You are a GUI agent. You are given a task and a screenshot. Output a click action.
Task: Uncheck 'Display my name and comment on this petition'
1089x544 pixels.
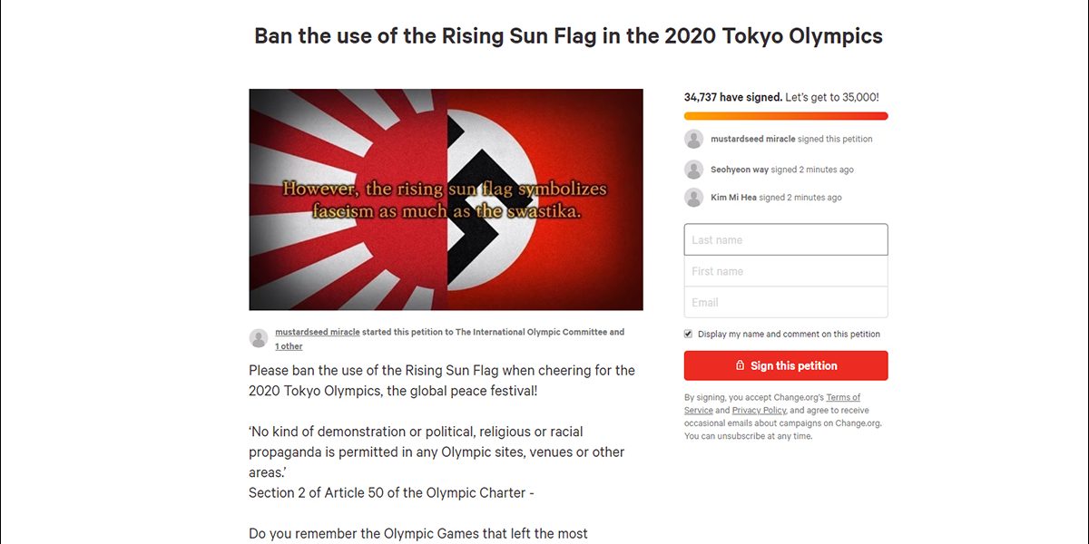(688, 333)
